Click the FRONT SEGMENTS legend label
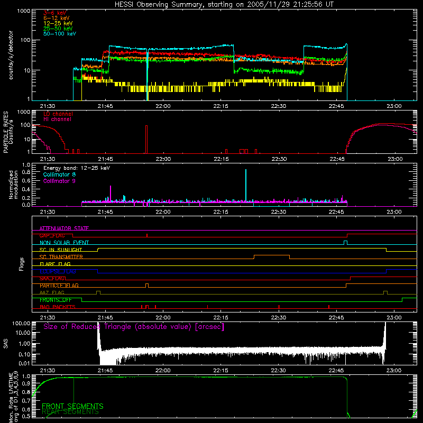This screenshot has width=423, height=423. point(72,406)
